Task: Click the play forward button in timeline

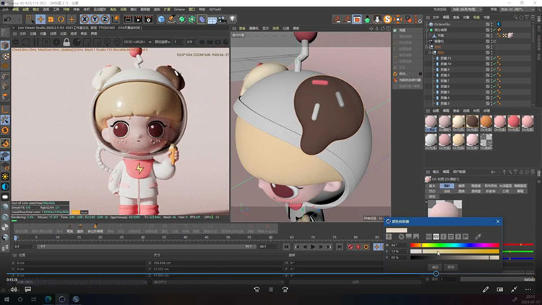Action: pyautogui.click(x=314, y=246)
